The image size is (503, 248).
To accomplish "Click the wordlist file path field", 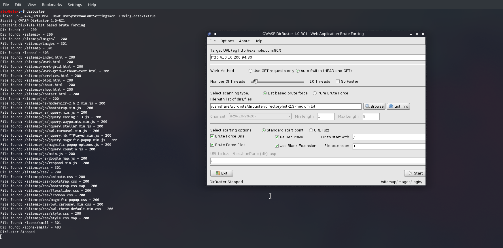I will [x=286, y=106].
